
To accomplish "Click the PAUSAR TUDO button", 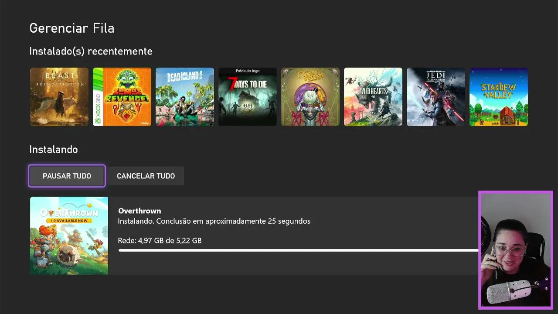I will pyautogui.click(x=67, y=176).
